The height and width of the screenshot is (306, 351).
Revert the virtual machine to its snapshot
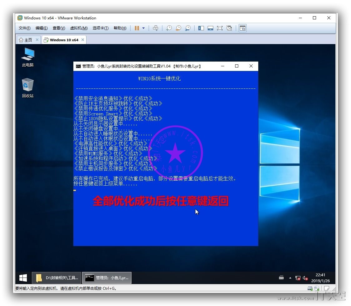(x=178, y=28)
